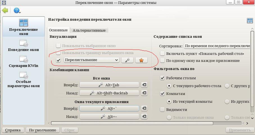Clear the Alt+Tab shortcut with its erase icon
Viewport: 255px width, 135px height.
point(144,85)
